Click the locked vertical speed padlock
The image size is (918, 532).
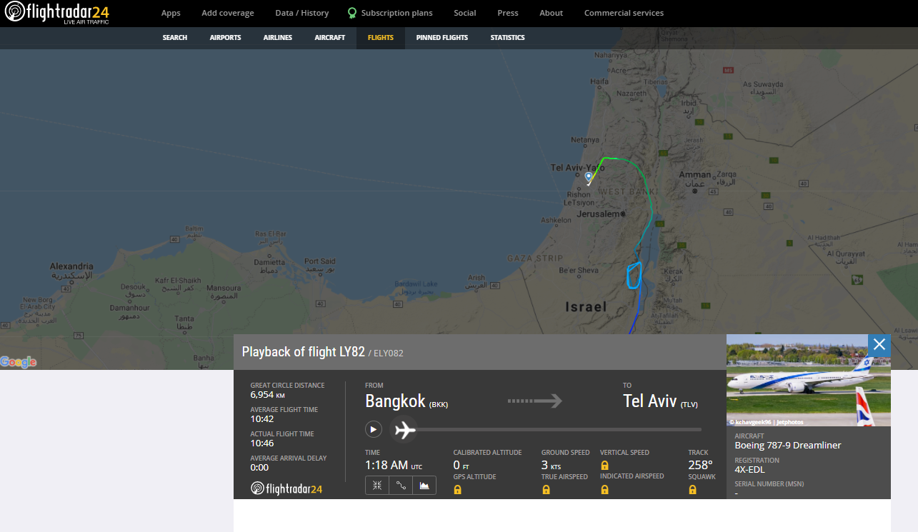pyautogui.click(x=605, y=465)
